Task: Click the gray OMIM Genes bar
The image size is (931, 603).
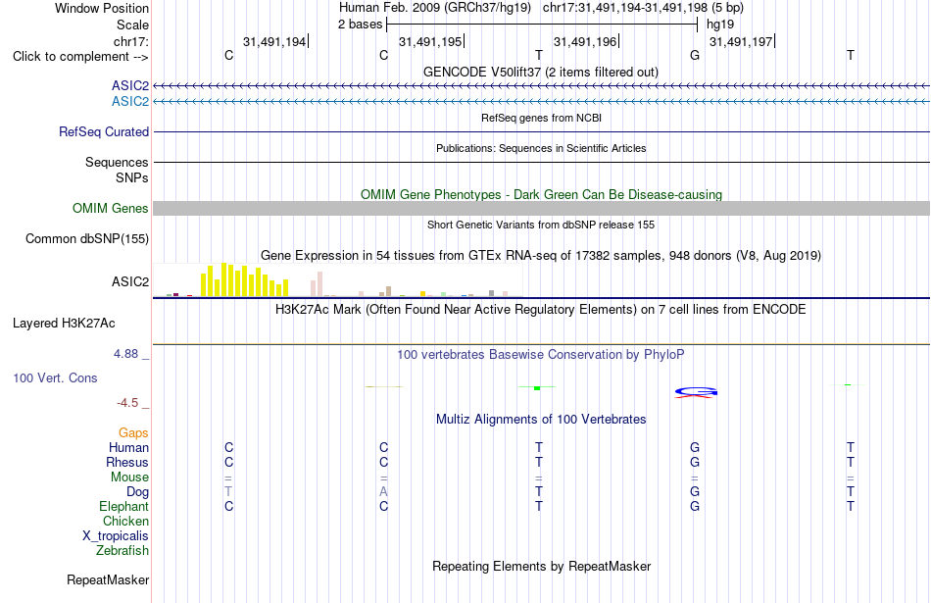Action: coord(541,208)
